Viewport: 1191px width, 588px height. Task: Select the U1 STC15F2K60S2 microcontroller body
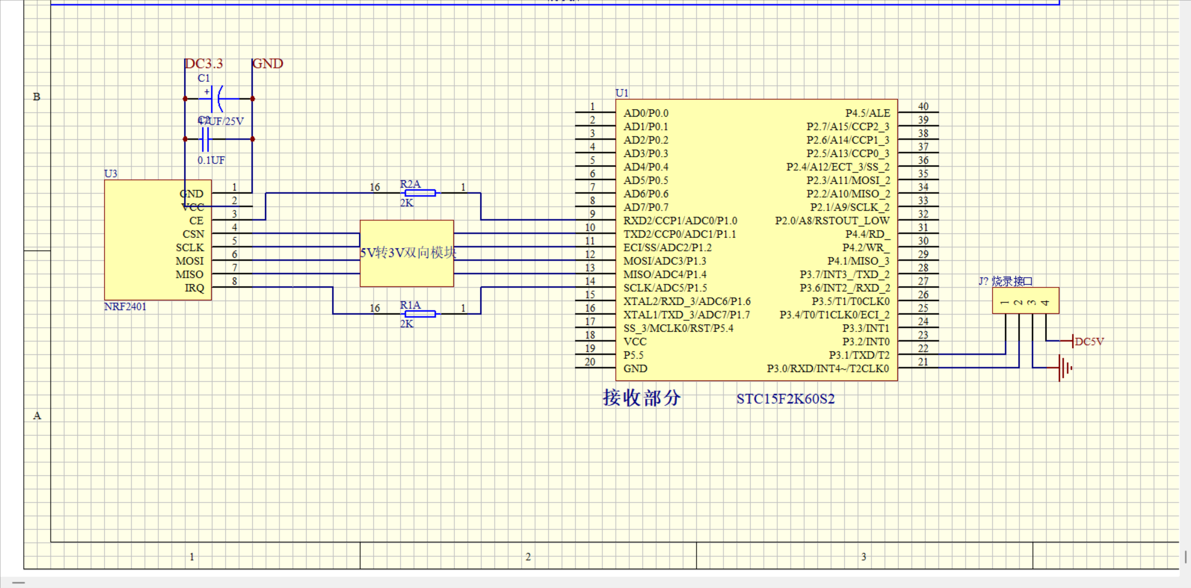(x=756, y=240)
